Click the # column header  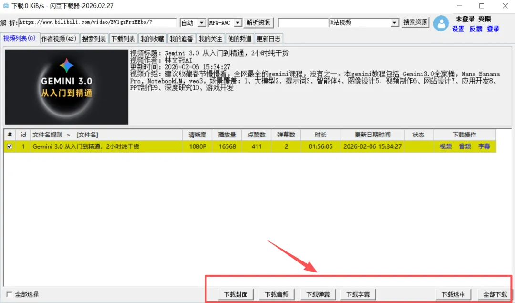[x=10, y=135]
